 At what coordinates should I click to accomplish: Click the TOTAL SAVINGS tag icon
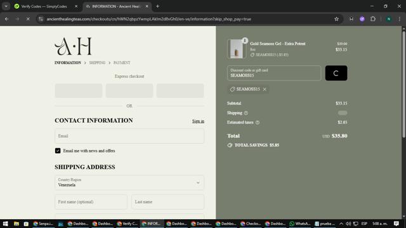coord(230,145)
